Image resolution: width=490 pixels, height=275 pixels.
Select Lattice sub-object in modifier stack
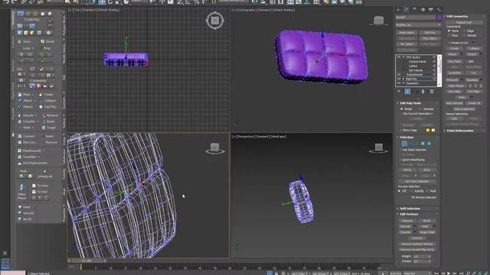pyautogui.click(x=413, y=66)
